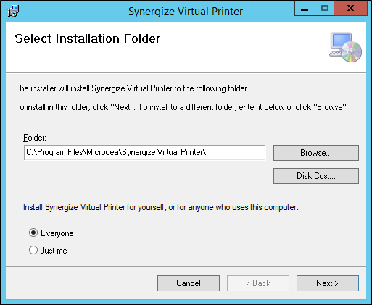This screenshot has height=305, width=372.
Task: Open the installer icon system menu in title bar
Action: (x=13, y=11)
